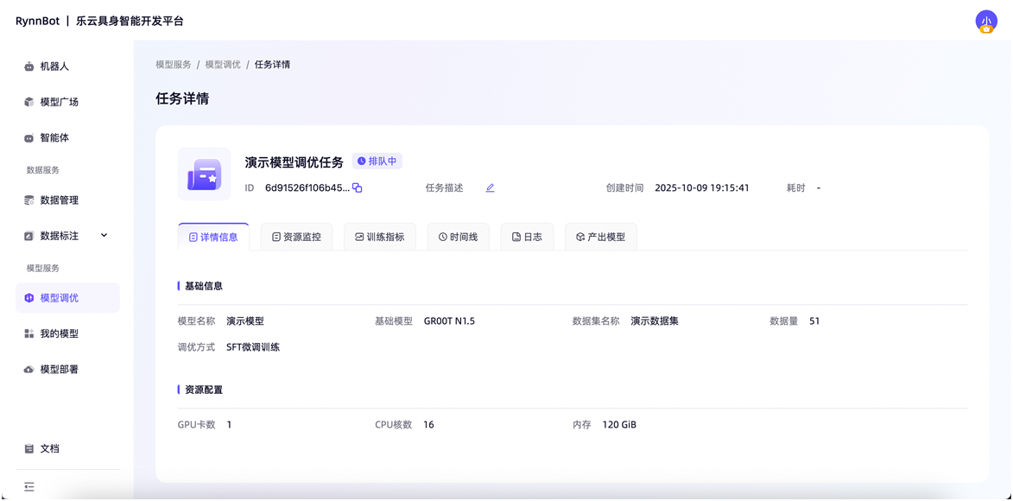Viewport: 1013px width, 501px height.
Task: Show the 产出模型 tab
Action: pos(600,238)
